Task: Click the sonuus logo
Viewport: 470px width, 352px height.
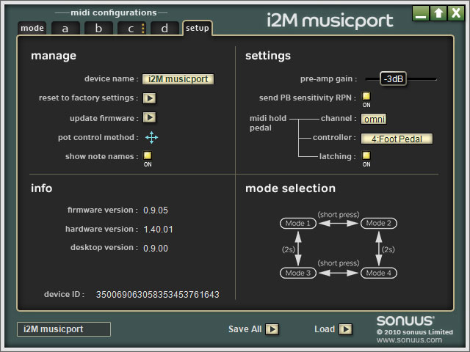Action: tap(405, 321)
